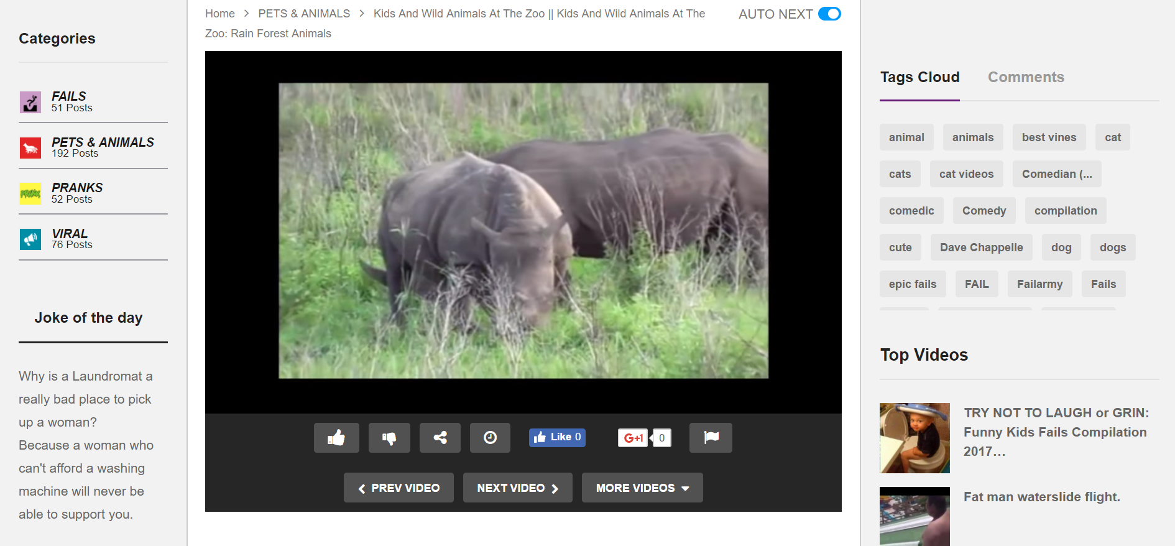Open PETS & ANIMALS breadcrumb link
The image size is (1175, 546).
pyautogui.click(x=304, y=14)
